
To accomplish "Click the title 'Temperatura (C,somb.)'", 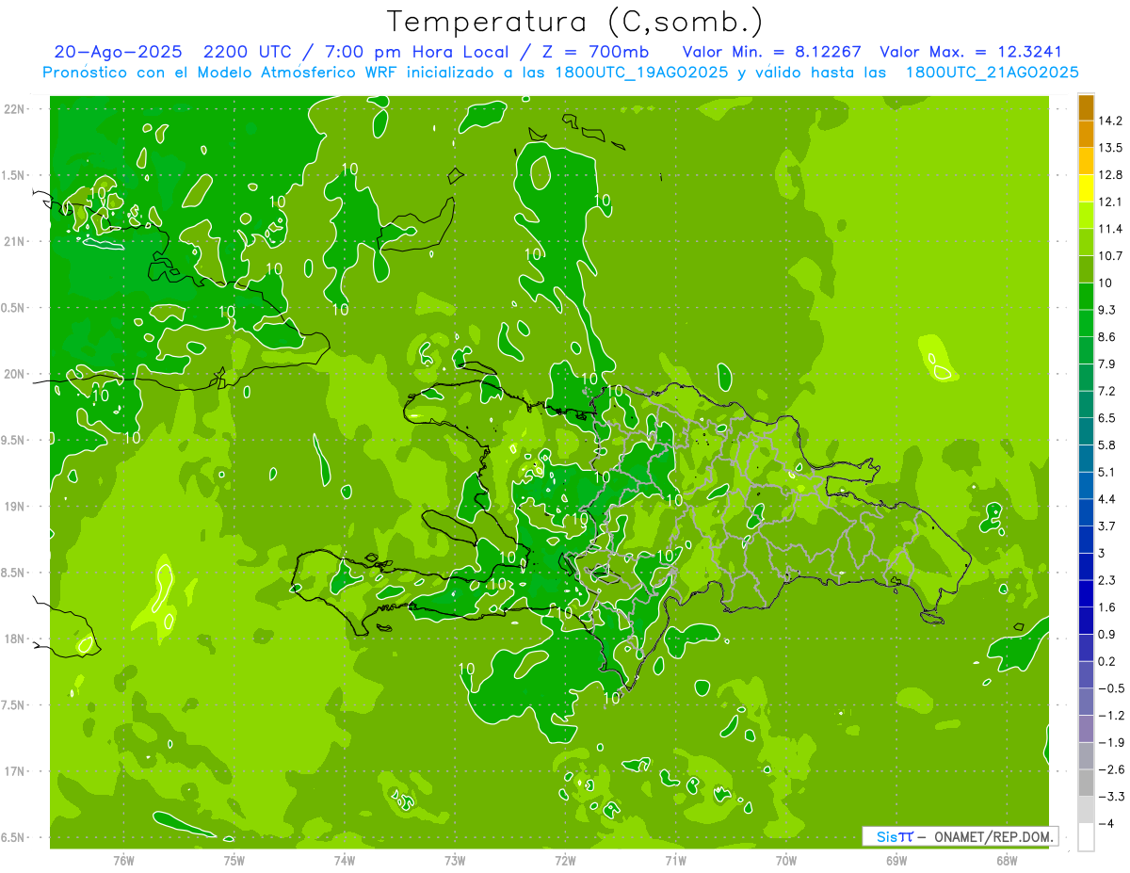I will [573, 22].
